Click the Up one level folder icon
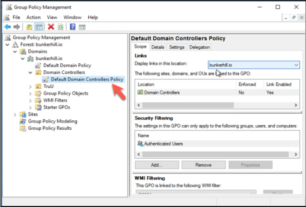The width and height of the screenshot is (306, 207). pyautogui.click(x=29, y=27)
